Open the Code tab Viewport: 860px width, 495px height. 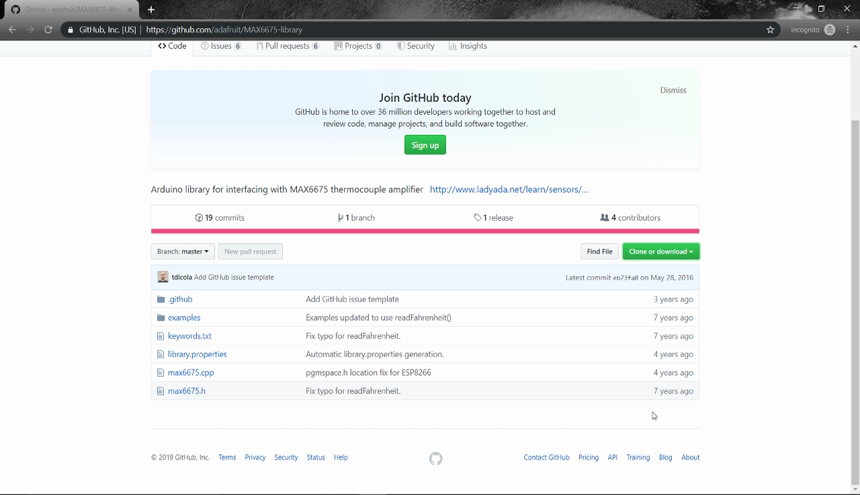173,46
